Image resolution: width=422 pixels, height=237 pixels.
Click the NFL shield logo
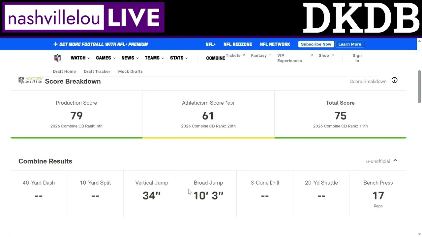pyautogui.click(x=57, y=58)
